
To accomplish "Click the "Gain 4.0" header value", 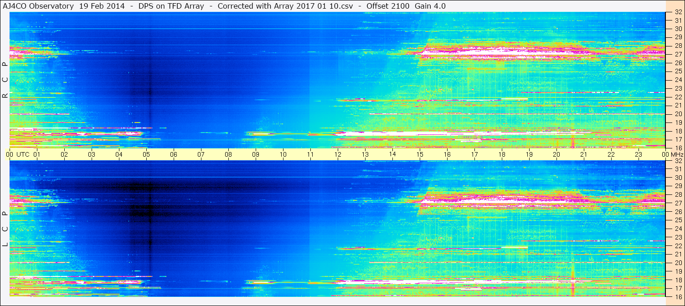I will tap(430, 6).
